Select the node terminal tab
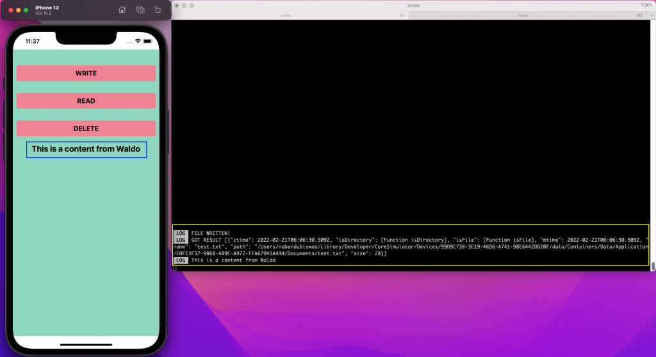The width and height of the screenshot is (656, 357). (290, 15)
